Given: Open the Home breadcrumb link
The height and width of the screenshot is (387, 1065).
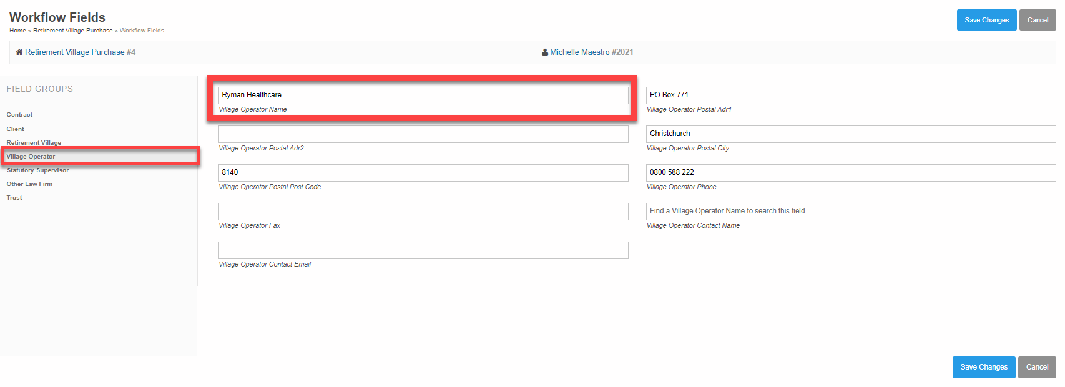Looking at the screenshot, I should click(17, 31).
